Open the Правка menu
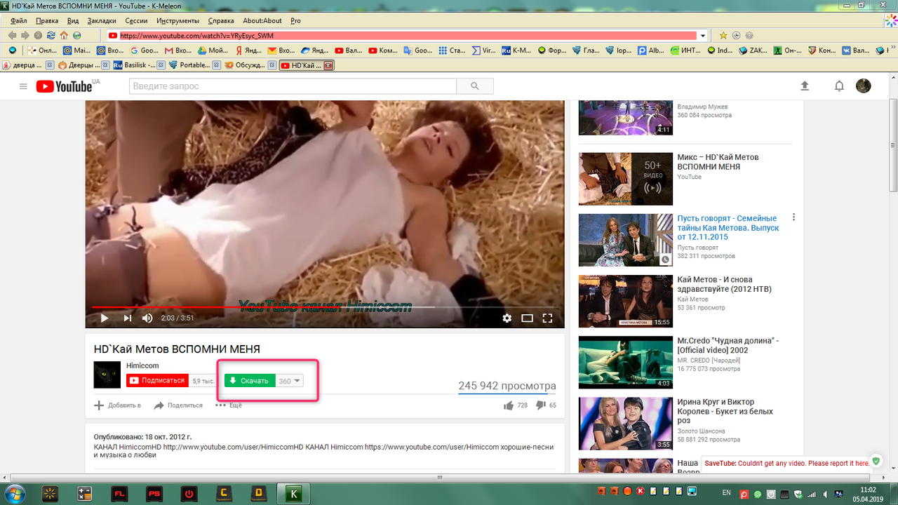Screen dimensions: 898x505 point(47,21)
